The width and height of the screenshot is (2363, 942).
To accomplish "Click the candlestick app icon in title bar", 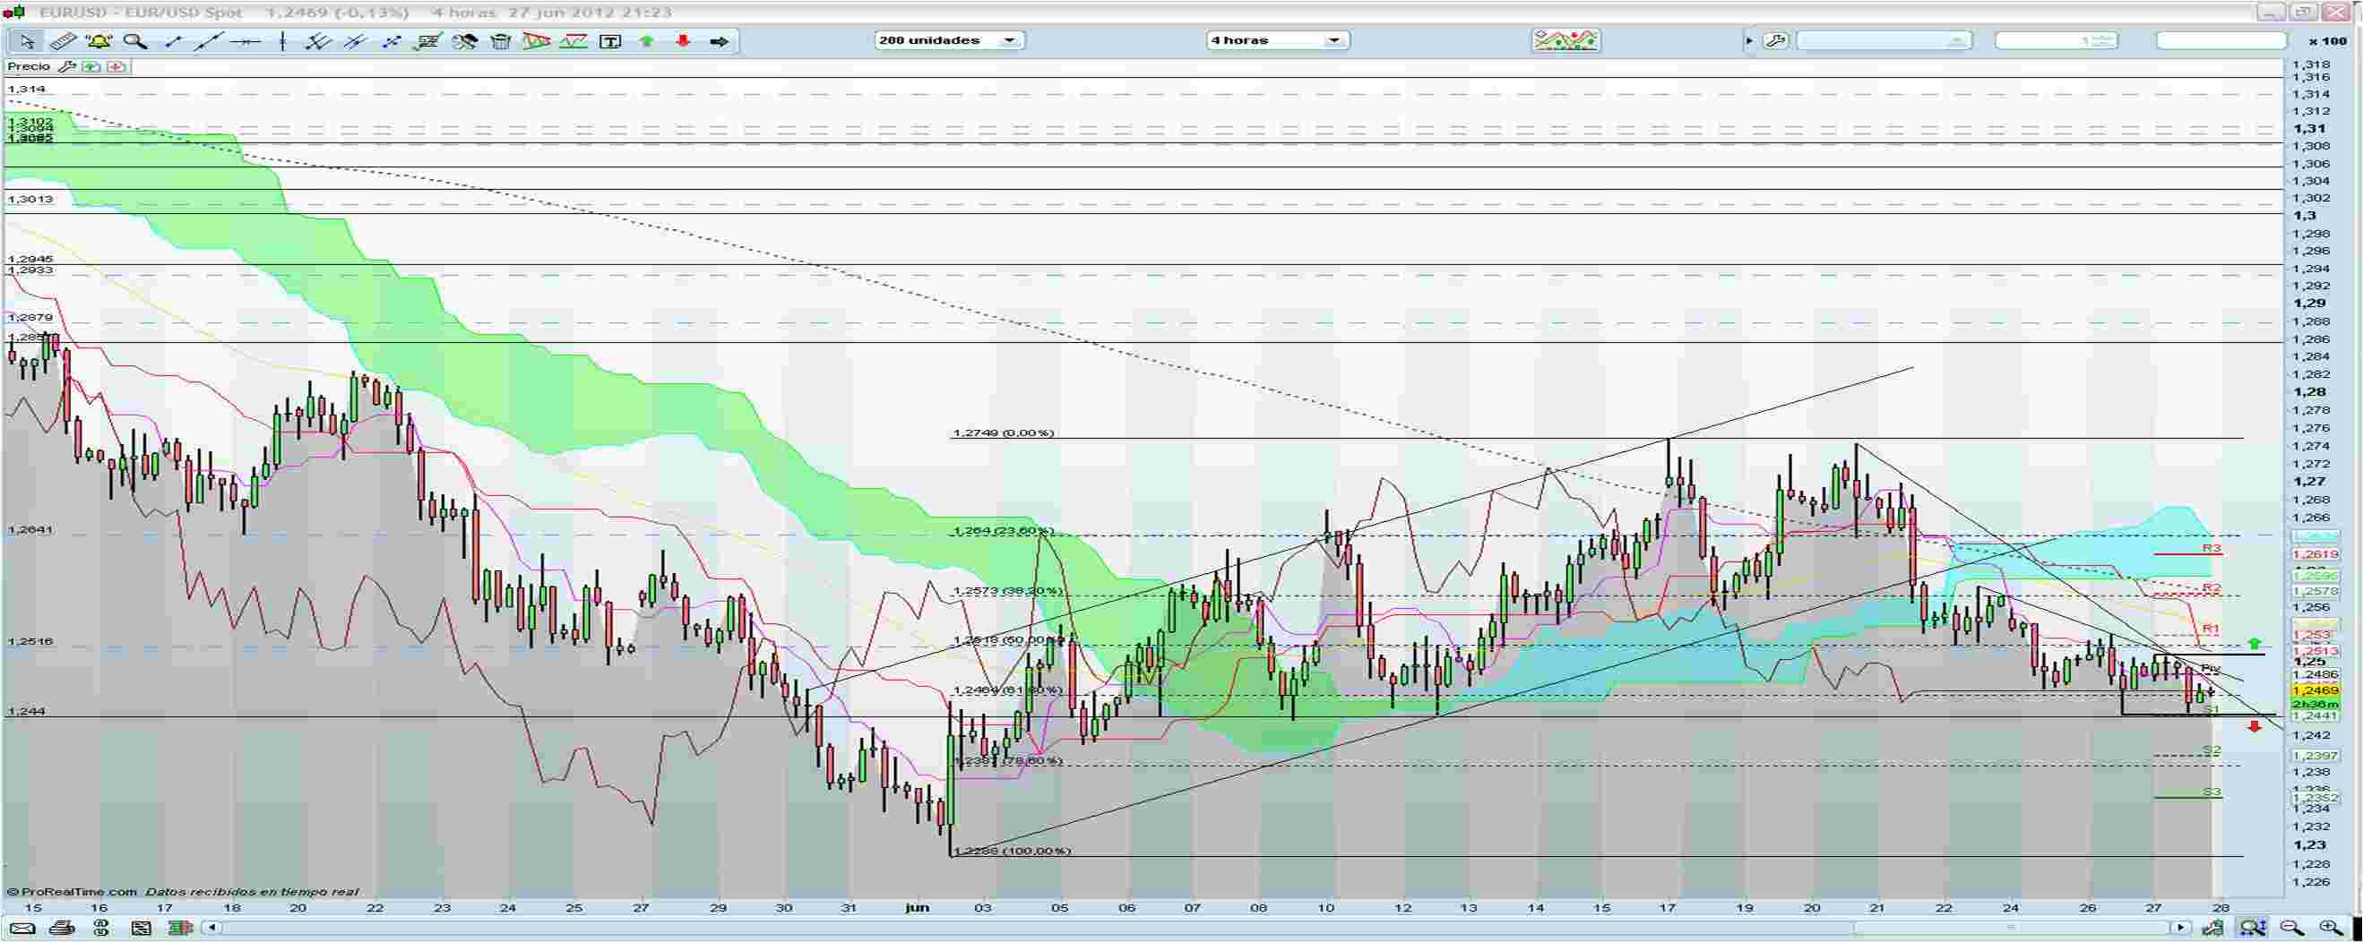I will point(13,13).
